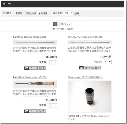Go to next page with 次へ >>
The image size is (127, 124).
[66, 24]
